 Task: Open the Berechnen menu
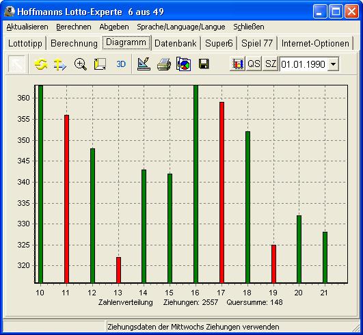coord(74,27)
